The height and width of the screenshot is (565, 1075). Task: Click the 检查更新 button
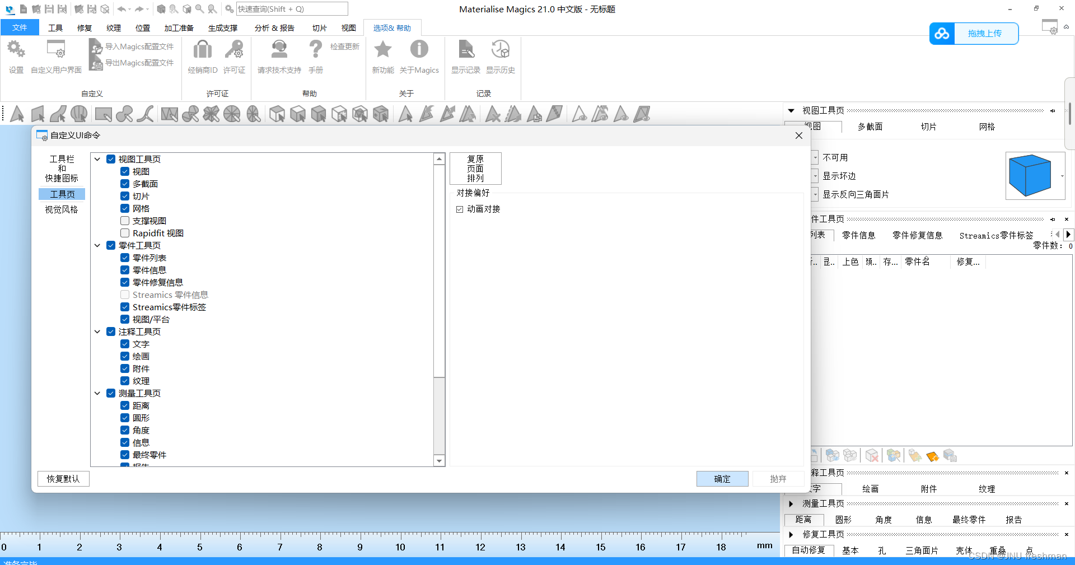(345, 46)
